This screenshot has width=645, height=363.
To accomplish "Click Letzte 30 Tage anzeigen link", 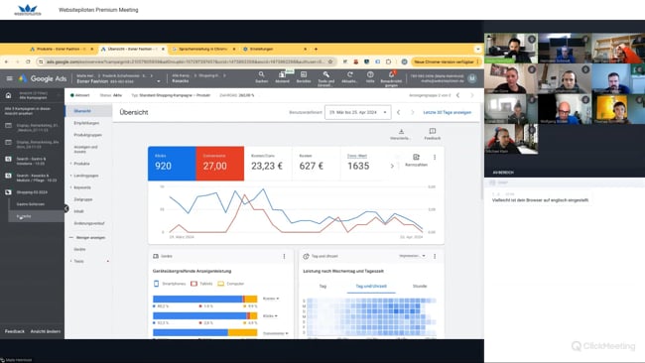I will coord(448,112).
